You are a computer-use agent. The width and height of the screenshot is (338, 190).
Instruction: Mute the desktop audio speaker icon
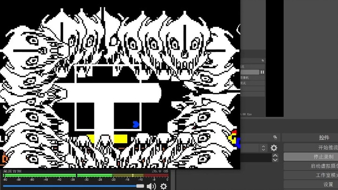pos(151,186)
